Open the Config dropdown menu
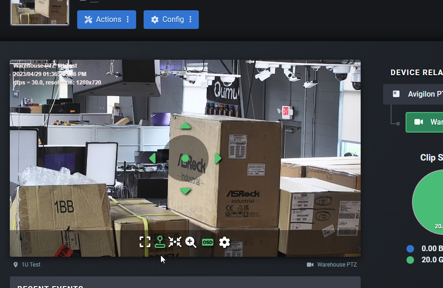443x288 pixels. (171, 20)
